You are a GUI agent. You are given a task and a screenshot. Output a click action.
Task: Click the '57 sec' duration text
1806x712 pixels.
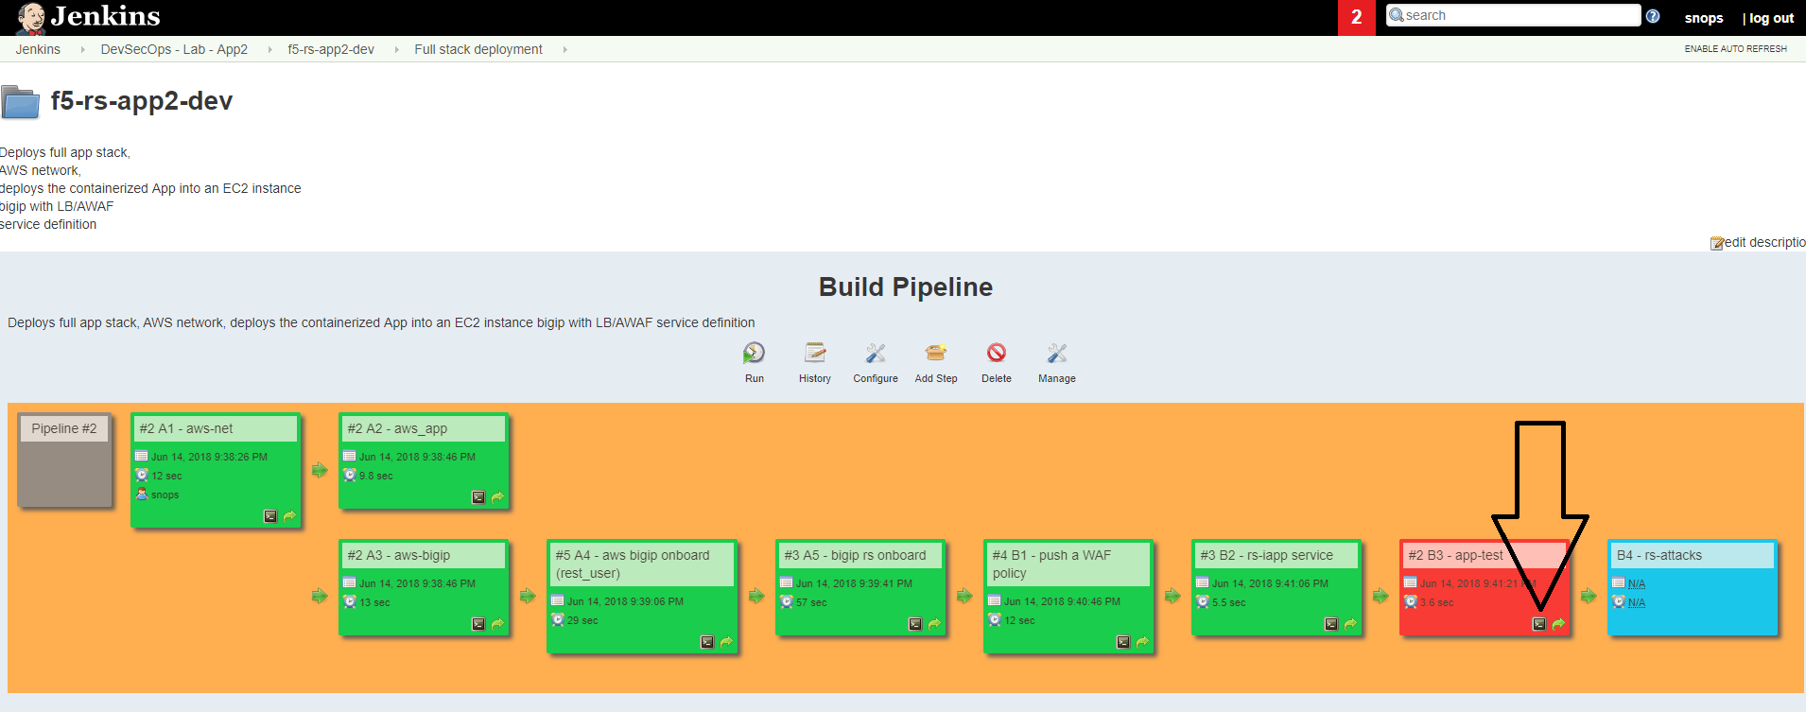tap(811, 602)
